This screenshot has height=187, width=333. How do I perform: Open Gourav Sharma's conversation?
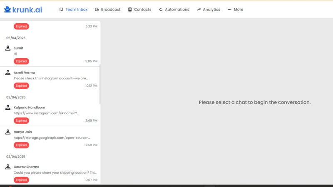[50, 173]
